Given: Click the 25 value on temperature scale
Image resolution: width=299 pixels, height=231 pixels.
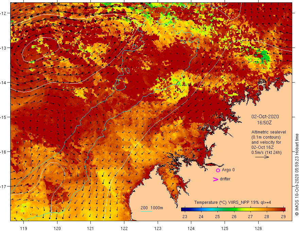Looking at the screenshot, I should [217, 217].
